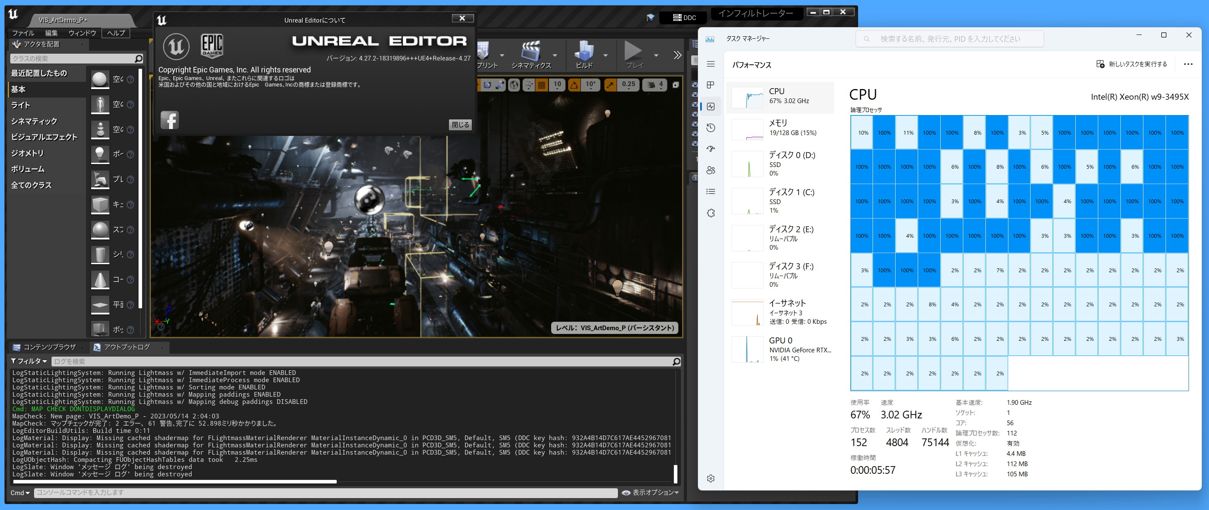1209x510 pixels.
Task: Select イーサネット in the performance list
Action: point(780,312)
